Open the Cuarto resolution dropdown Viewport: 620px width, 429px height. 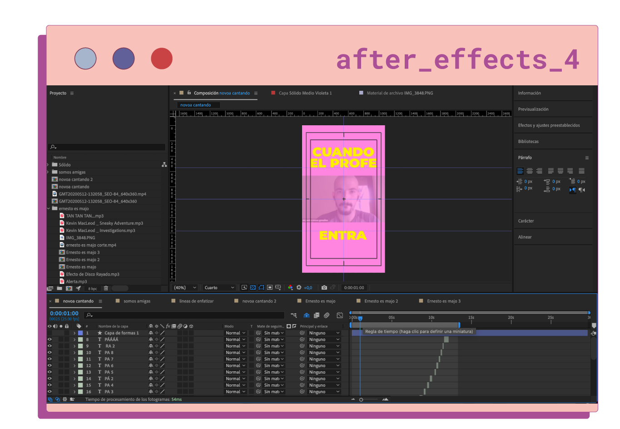point(219,287)
